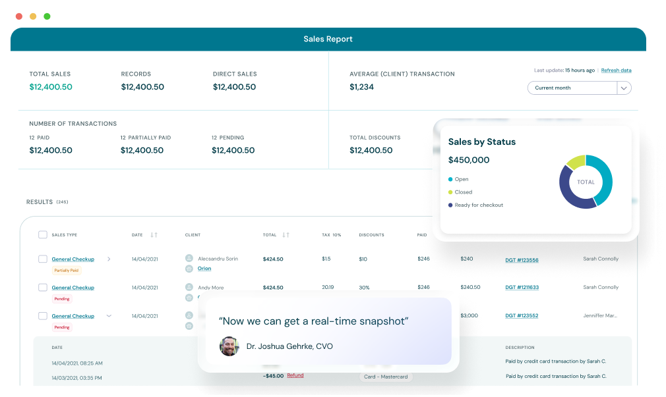Check the first General Checkup row checkbox
The height and width of the screenshot is (397, 666).
pyautogui.click(x=42, y=259)
